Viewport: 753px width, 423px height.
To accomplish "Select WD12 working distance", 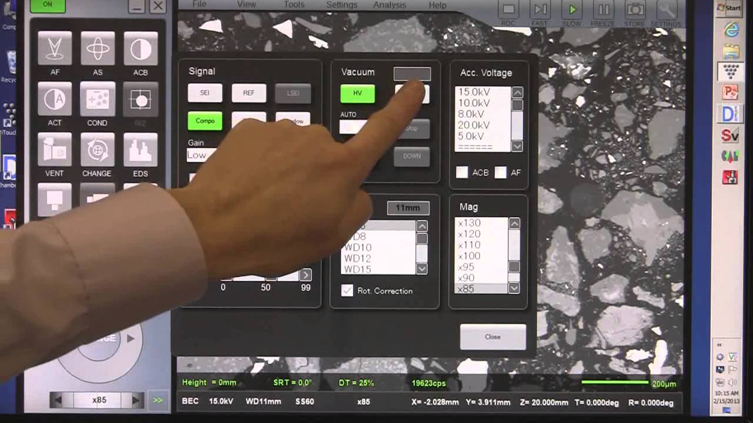I will (x=358, y=258).
